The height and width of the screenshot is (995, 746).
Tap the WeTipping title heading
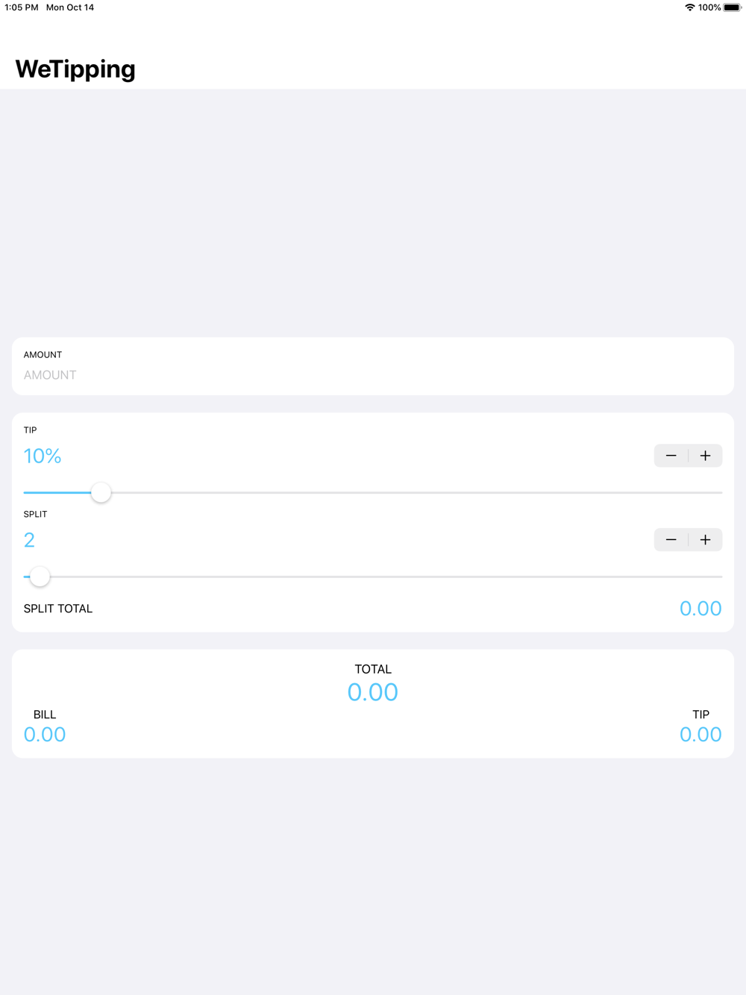click(x=75, y=69)
